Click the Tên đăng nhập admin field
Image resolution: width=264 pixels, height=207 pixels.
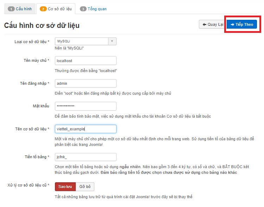click(x=86, y=83)
